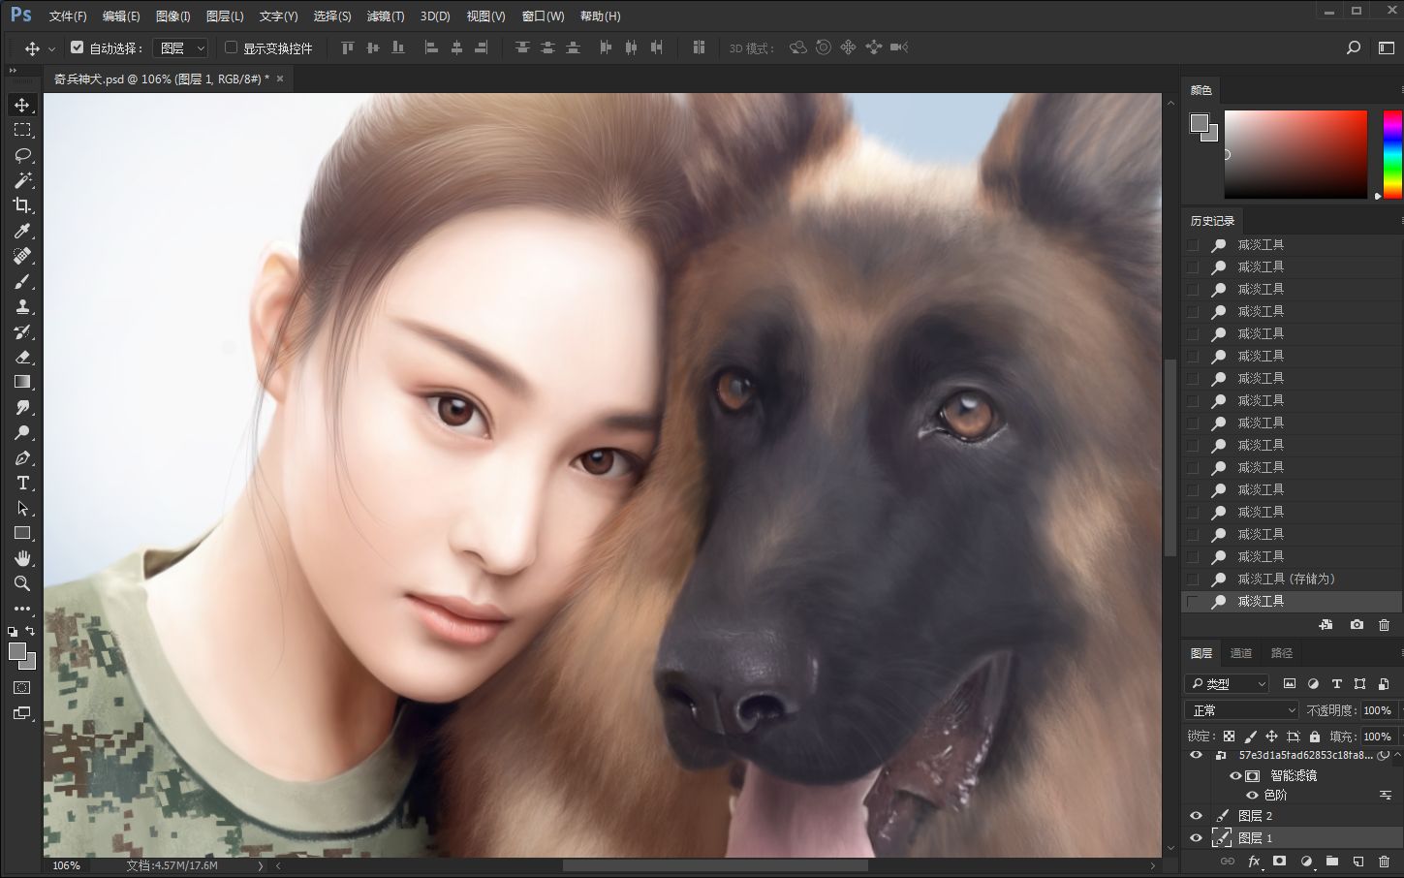Switch to the 通道 tab
Viewport: 1404px width, 878px height.
[1241, 653]
